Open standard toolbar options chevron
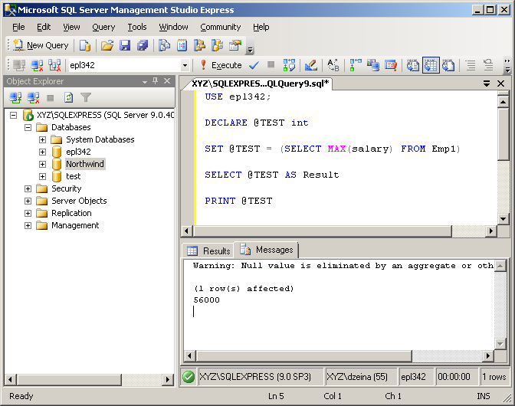Screen dimensions: 515x406 click(x=251, y=50)
